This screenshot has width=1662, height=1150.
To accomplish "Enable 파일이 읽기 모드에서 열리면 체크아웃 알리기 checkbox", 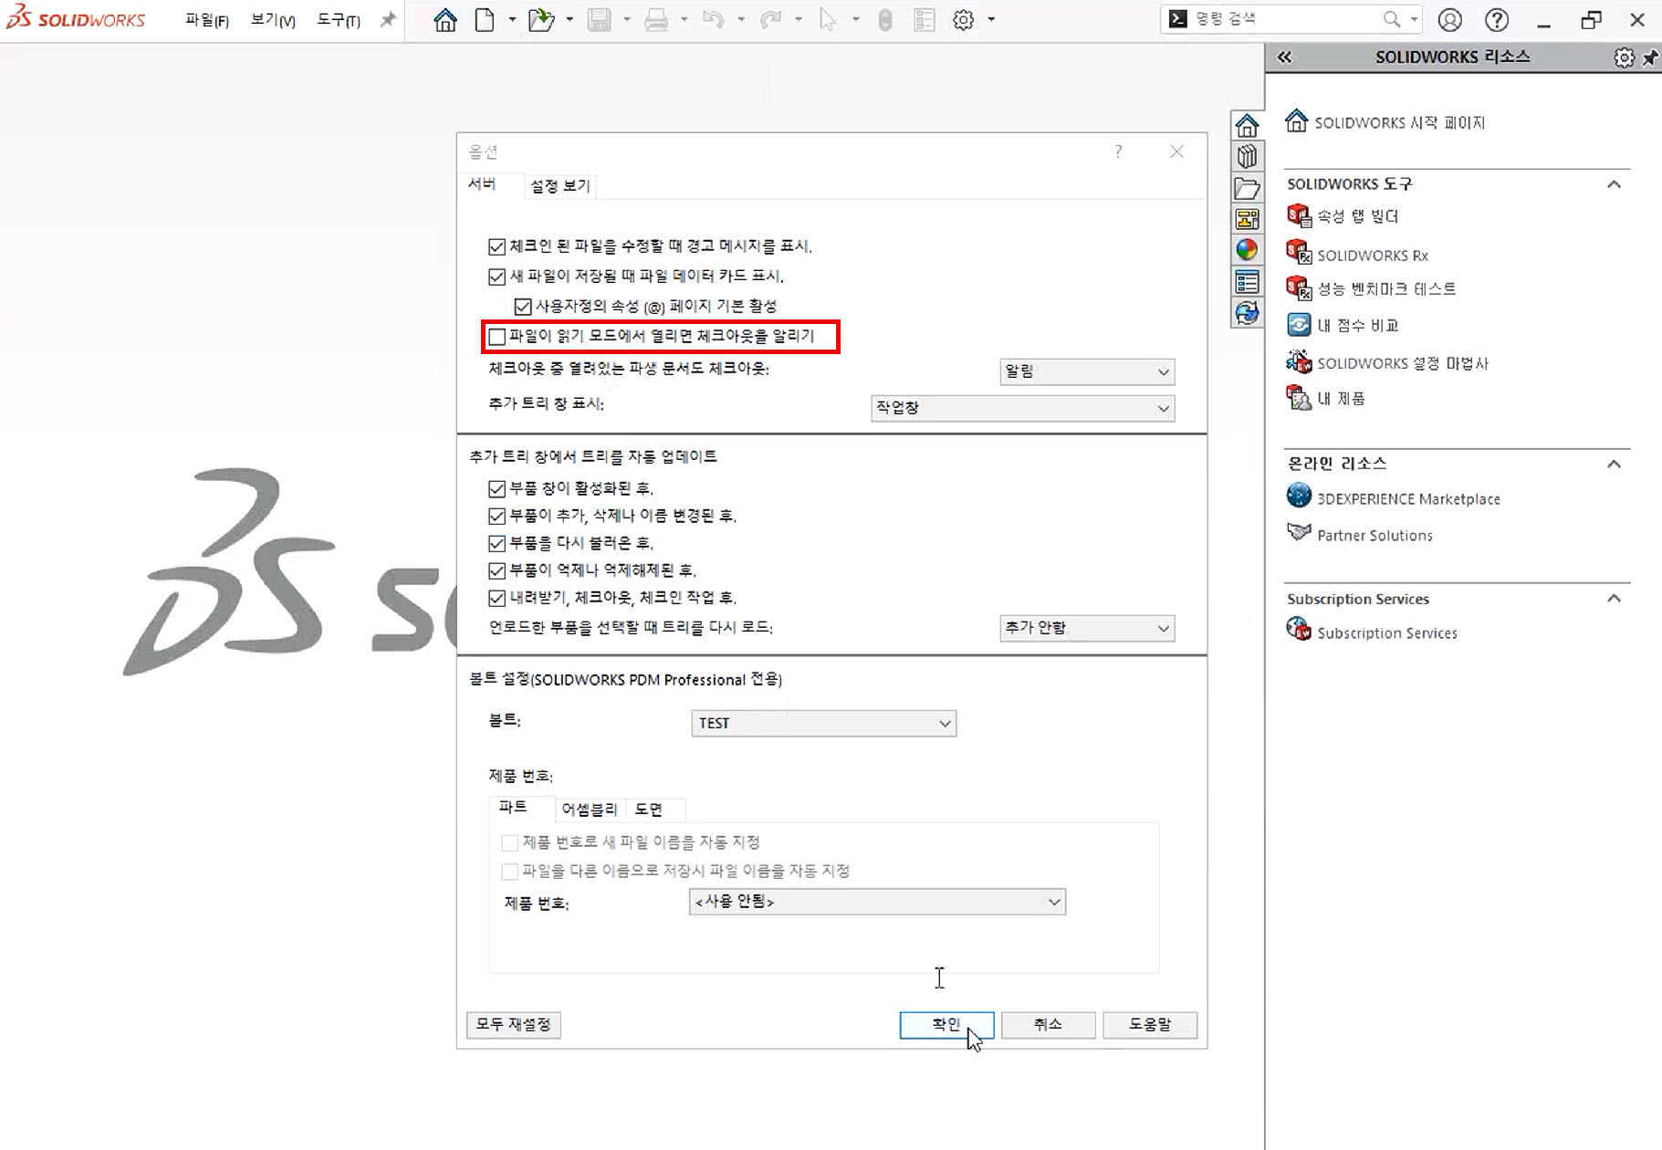I will 497,337.
